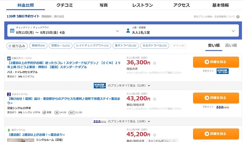Image resolution: width=243 pixels, height=142 pixels.
Task: Open the help question mark icon top right
Action: coord(238,17)
